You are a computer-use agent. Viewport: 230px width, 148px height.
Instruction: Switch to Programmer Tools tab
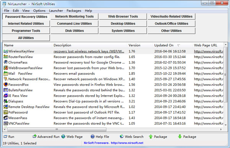pos(26,31)
